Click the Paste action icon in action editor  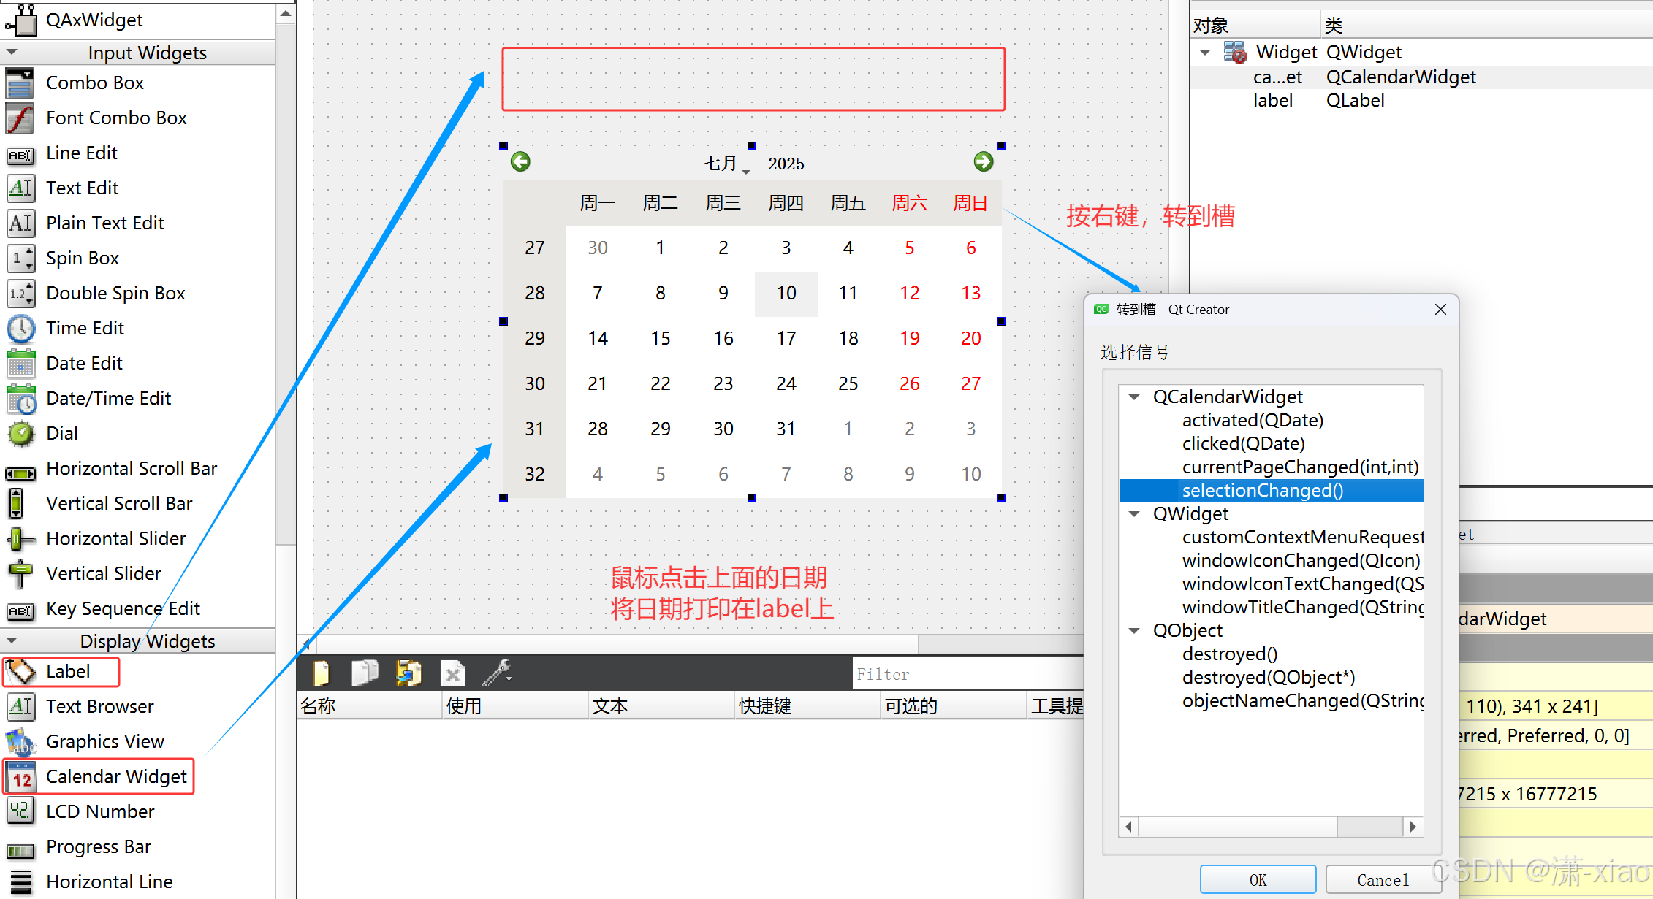click(408, 673)
